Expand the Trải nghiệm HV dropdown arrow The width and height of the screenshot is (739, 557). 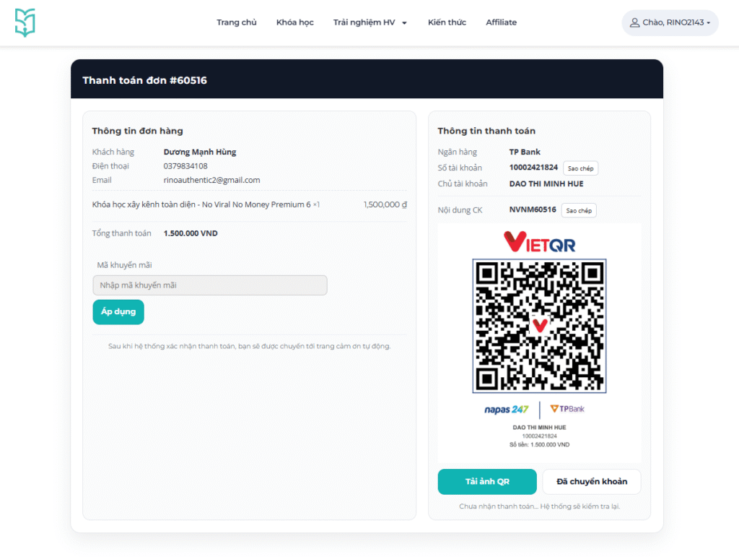(x=404, y=23)
